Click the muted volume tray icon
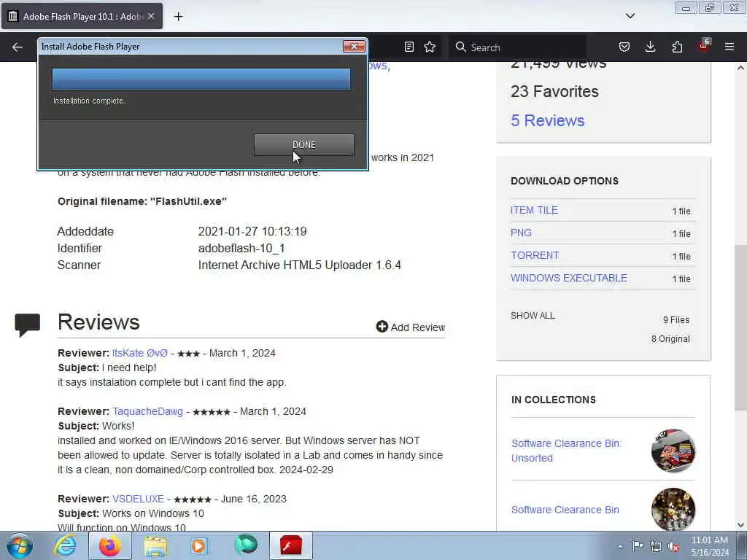Image resolution: width=747 pixels, height=560 pixels. [673, 546]
